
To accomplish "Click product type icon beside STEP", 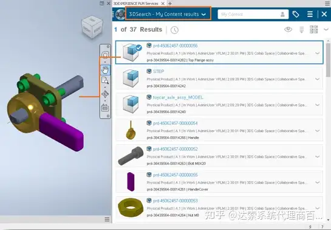I will click(149, 71).
